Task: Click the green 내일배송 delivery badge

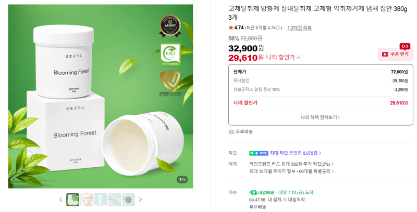Action: 257,192
